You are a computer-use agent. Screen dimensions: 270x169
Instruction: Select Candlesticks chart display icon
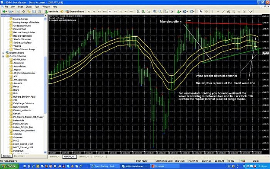tap(143, 12)
